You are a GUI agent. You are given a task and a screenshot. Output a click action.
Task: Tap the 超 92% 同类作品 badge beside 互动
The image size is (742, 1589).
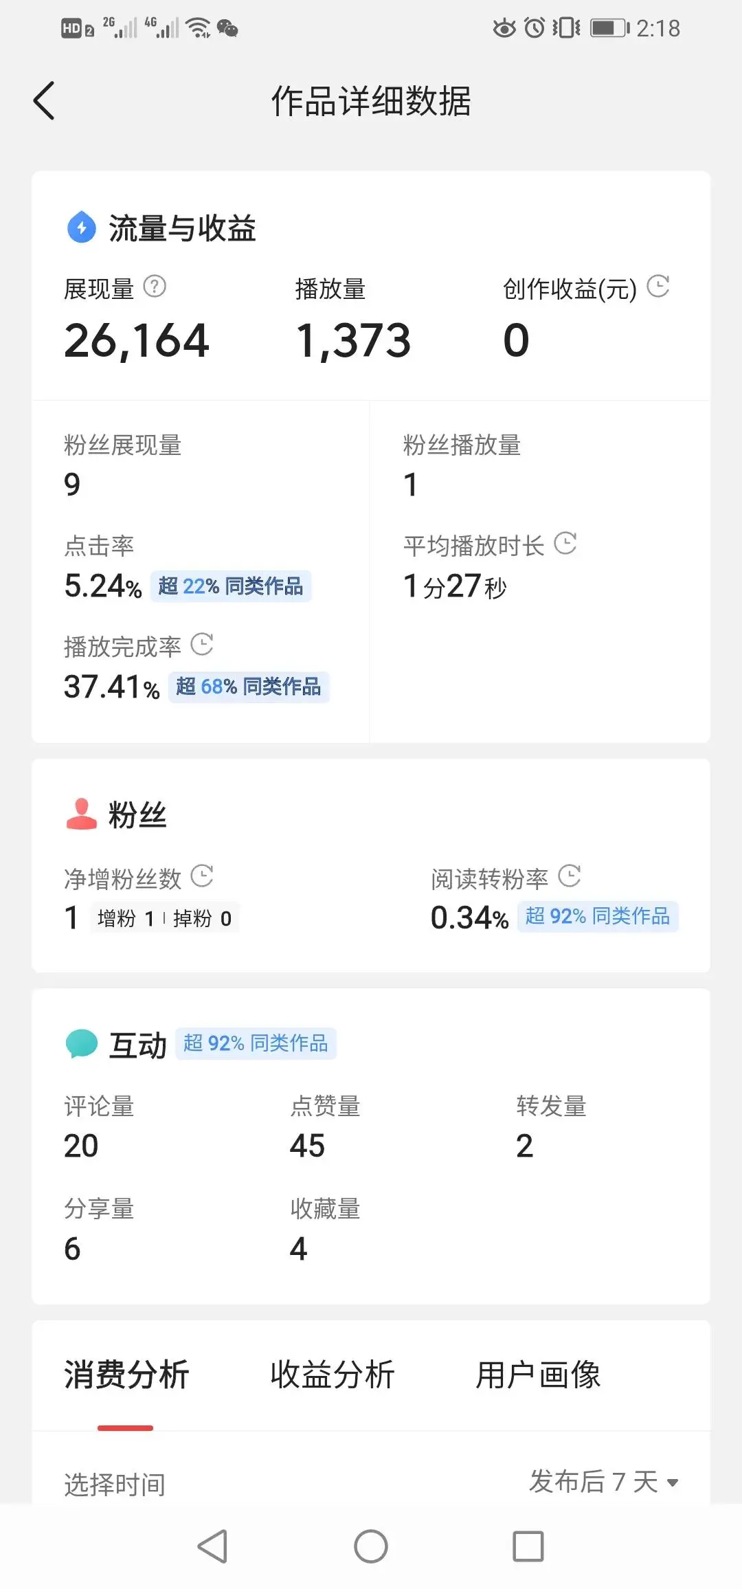(x=256, y=1043)
